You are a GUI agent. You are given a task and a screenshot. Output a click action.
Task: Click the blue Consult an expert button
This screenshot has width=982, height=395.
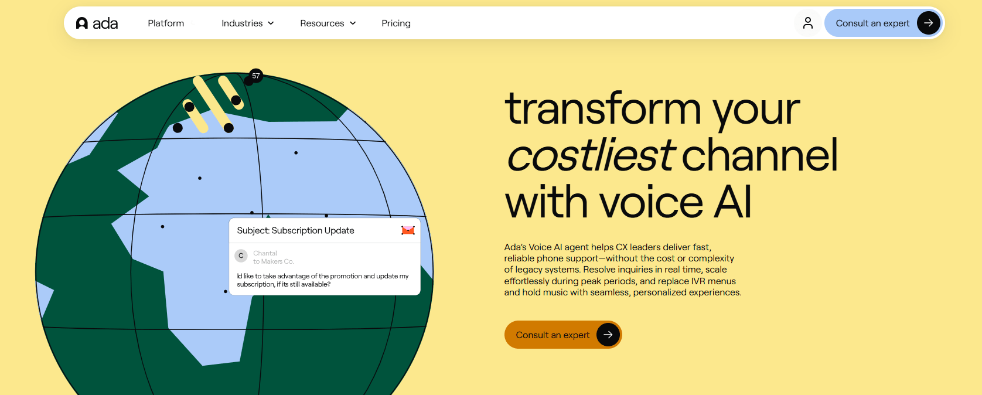tap(884, 23)
